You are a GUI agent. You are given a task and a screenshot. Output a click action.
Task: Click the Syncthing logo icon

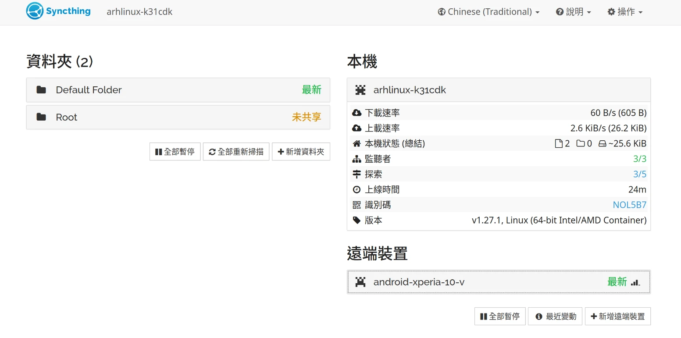(x=35, y=11)
